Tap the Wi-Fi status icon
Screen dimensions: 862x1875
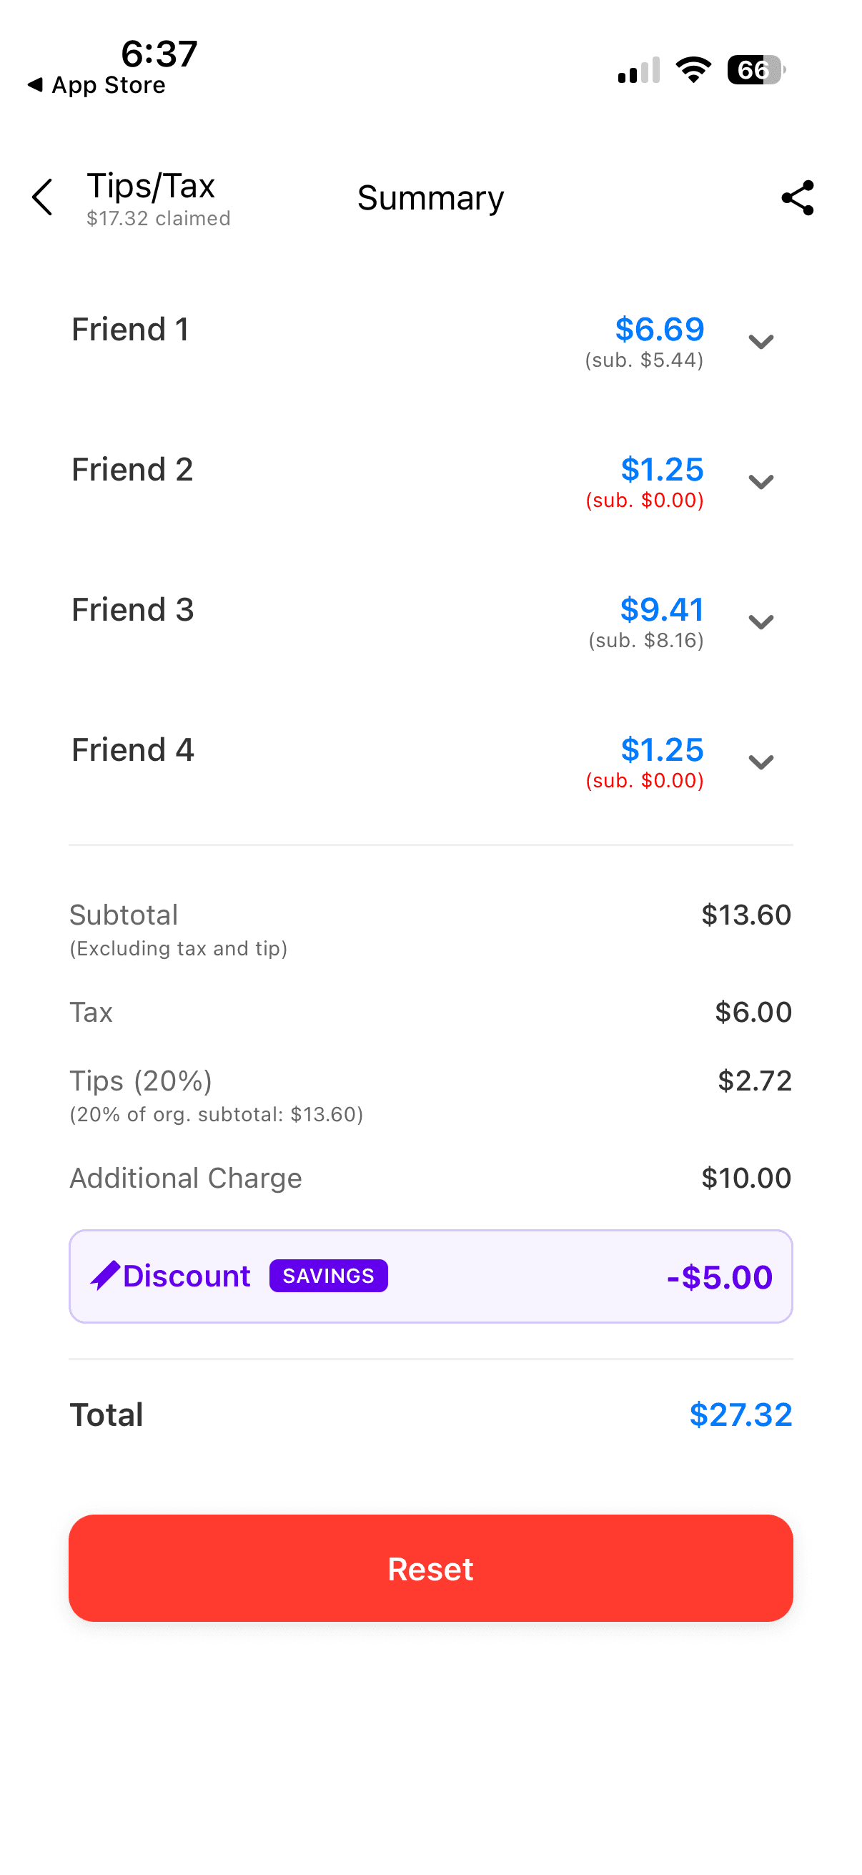click(x=693, y=71)
